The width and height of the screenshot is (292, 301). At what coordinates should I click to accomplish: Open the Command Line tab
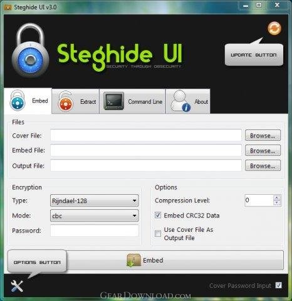tap(132, 101)
